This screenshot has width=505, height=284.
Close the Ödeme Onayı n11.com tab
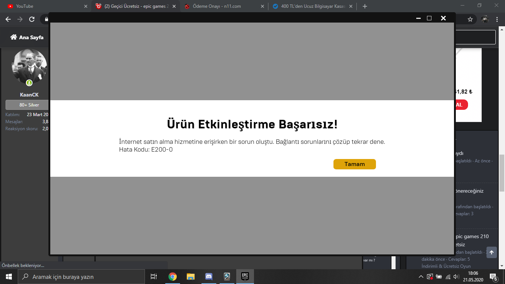click(x=262, y=6)
